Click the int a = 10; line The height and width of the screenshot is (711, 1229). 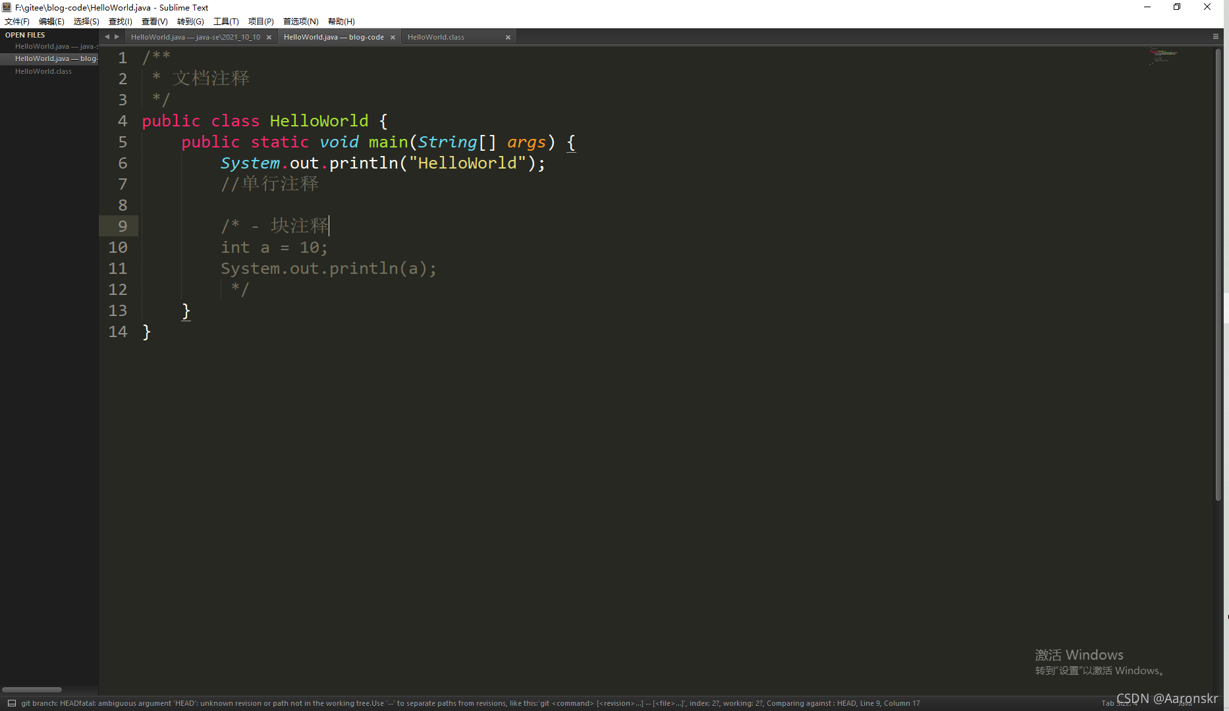[274, 248]
